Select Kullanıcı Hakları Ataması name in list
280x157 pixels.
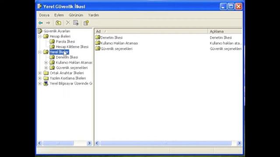coord(119,43)
